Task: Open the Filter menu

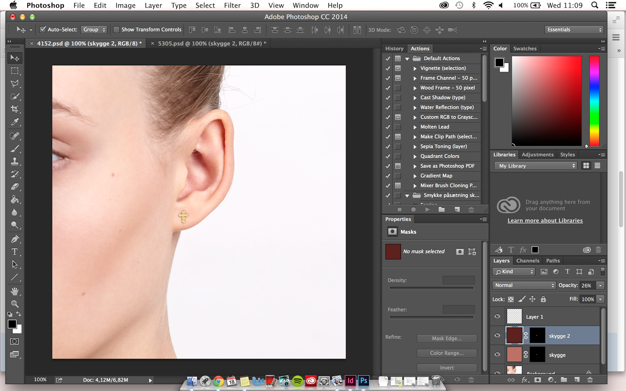Action: click(232, 5)
